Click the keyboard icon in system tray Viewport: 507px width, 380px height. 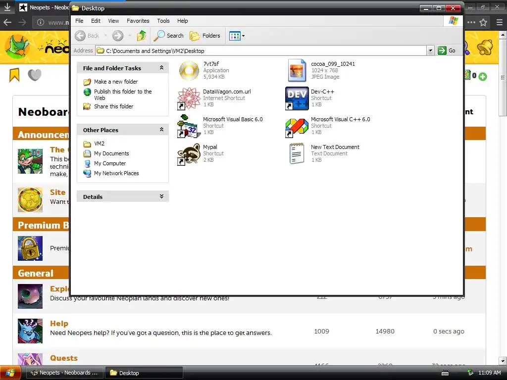tap(445, 373)
